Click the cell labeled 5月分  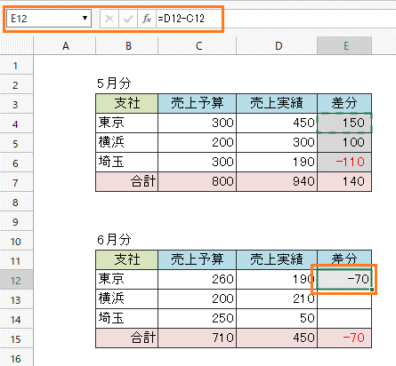coord(127,84)
